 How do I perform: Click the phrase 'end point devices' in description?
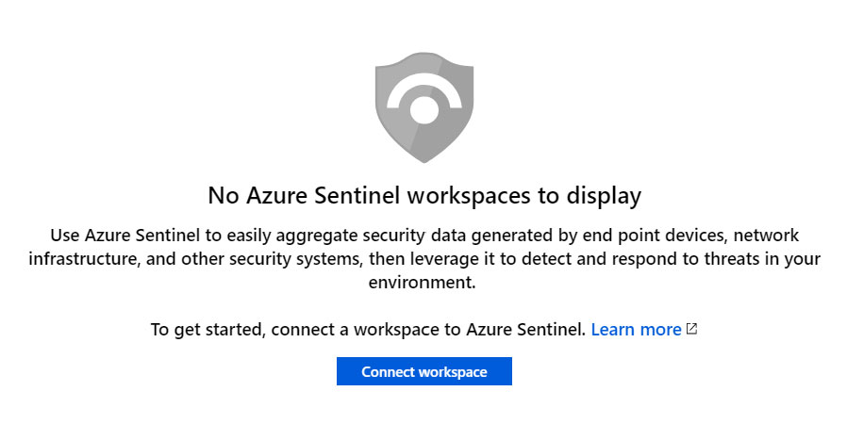point(644,236)
